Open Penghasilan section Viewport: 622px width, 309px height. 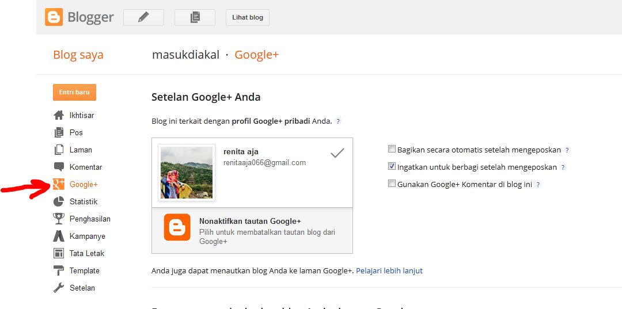click(x=90, y=219)
